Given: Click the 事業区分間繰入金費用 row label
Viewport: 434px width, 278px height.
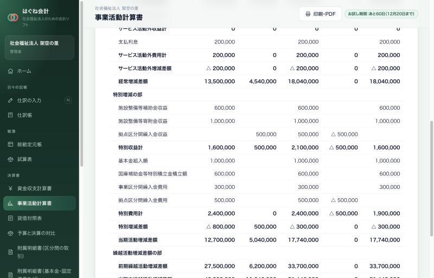Looking at the screenshot, I should click(x=143, y=187).
